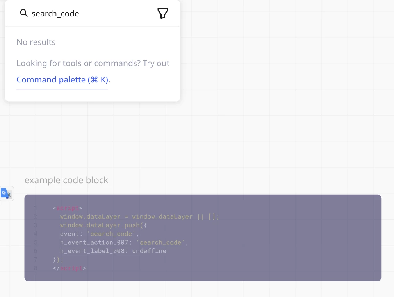The image size is (394, 297).
Task: Click the Google Translate extension icon
Action: point(6,194)
